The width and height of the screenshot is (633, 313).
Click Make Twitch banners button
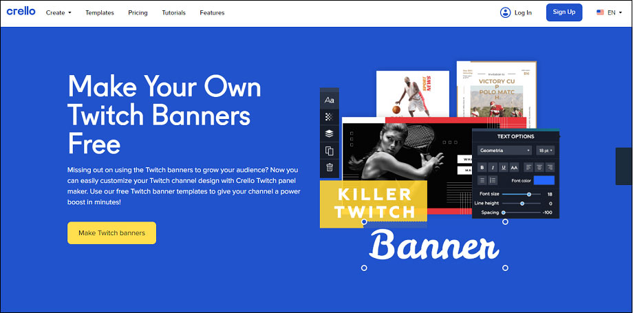[112, 233]
